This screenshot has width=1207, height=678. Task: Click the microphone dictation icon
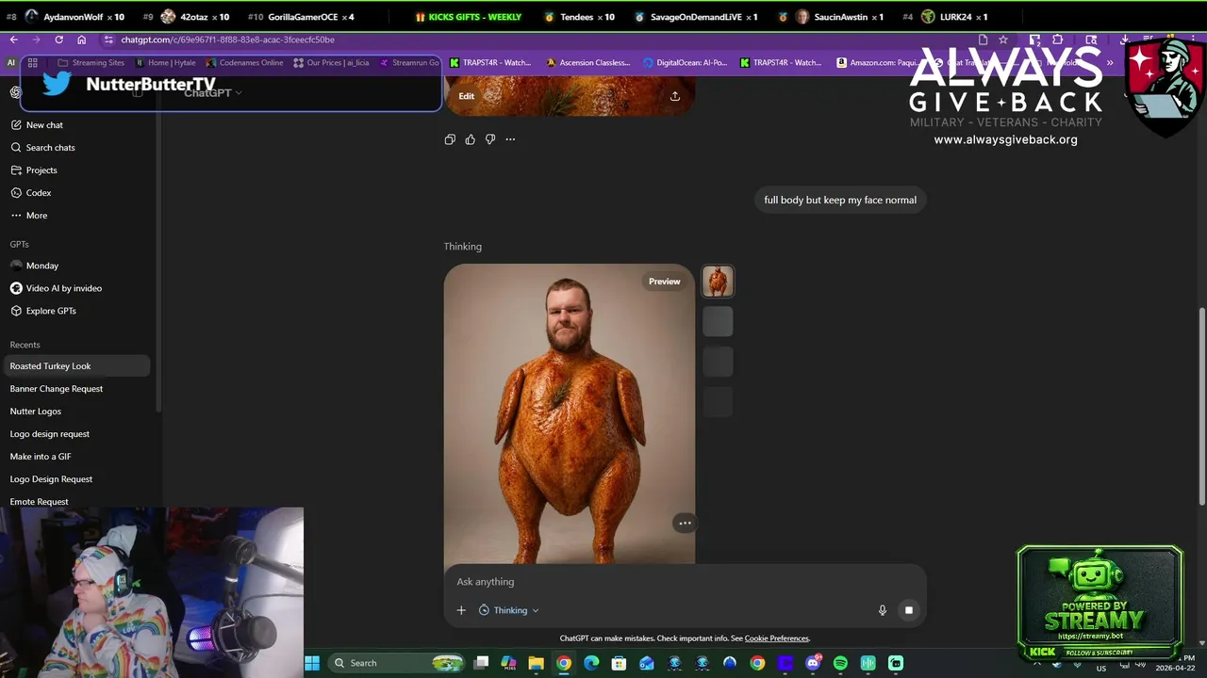click(x=883, y=610)
